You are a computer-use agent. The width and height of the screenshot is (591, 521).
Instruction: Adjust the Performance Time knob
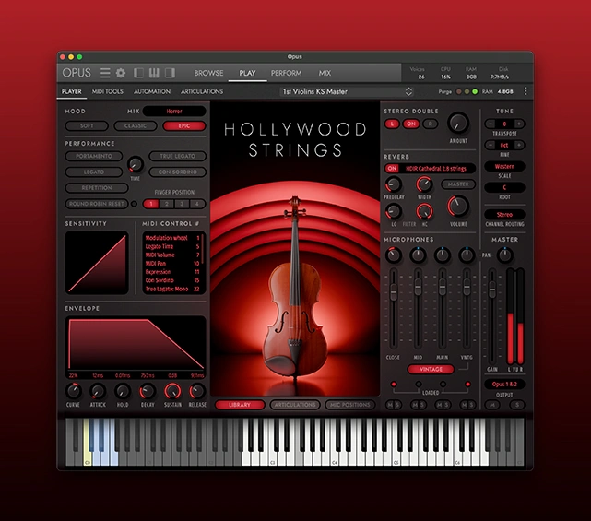135,164
